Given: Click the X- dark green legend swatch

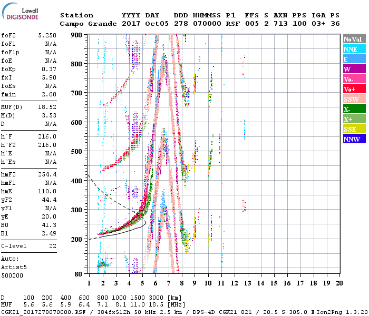Looking at the screenshot, I should pos(354,109).
